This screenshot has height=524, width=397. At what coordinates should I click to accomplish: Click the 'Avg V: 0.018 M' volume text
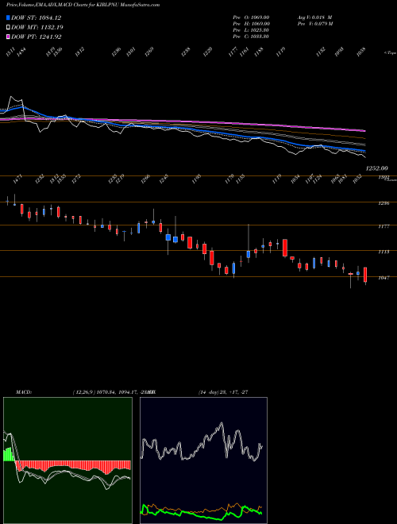click(314, 17)
